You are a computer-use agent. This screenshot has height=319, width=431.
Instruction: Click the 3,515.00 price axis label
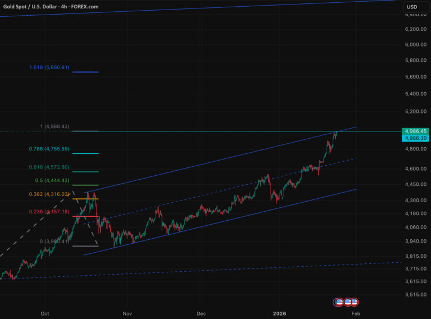coord(416,294)
